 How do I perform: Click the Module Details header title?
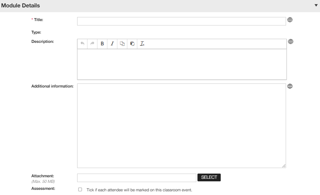(x=20, y=6)
